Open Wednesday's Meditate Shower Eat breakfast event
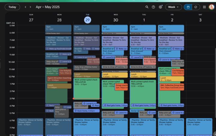The image size is (216, 136). pyautogui.click(x=115, y=41)
